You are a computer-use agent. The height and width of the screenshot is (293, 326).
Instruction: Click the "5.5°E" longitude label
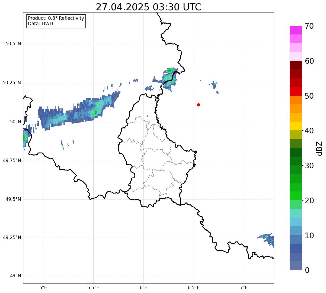point(93,288)
